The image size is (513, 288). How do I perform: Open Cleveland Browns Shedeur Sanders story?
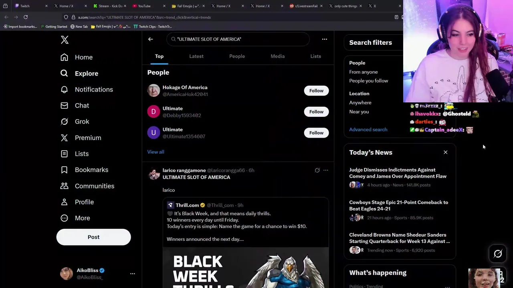tap(400, 242)
